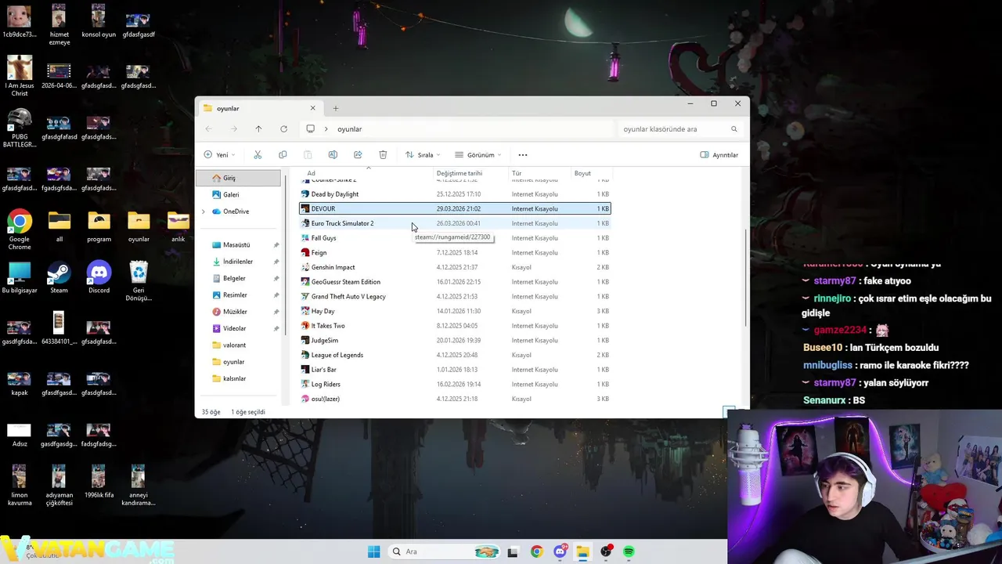Viewport: 1002px width, 564px height.
Task: Cut the selected item with the scissors icon
Action: (258, 154)
